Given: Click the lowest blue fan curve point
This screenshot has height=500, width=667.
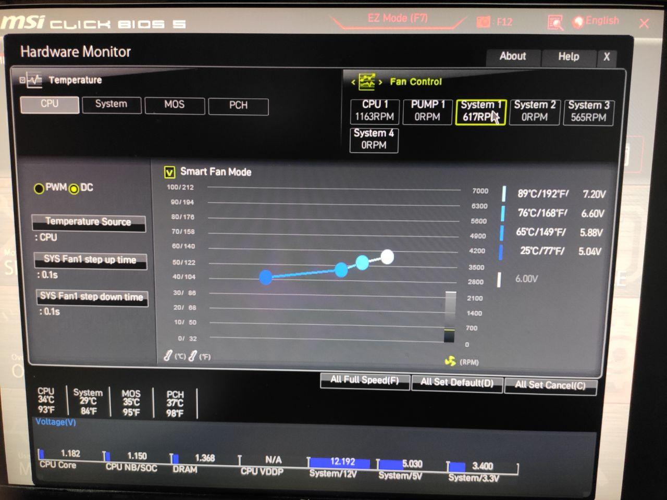Looking at the screenshot, I should click(x=266, y=277).
